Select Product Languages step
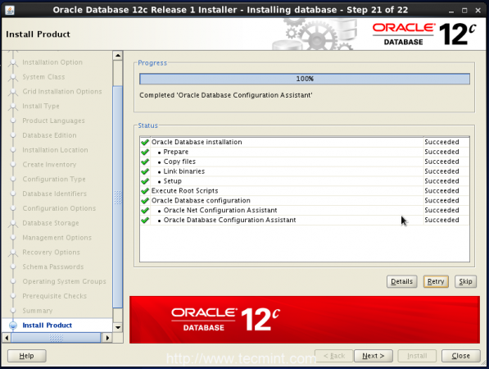The width and height of the screenshot is (489, 369). pos(53,121)
